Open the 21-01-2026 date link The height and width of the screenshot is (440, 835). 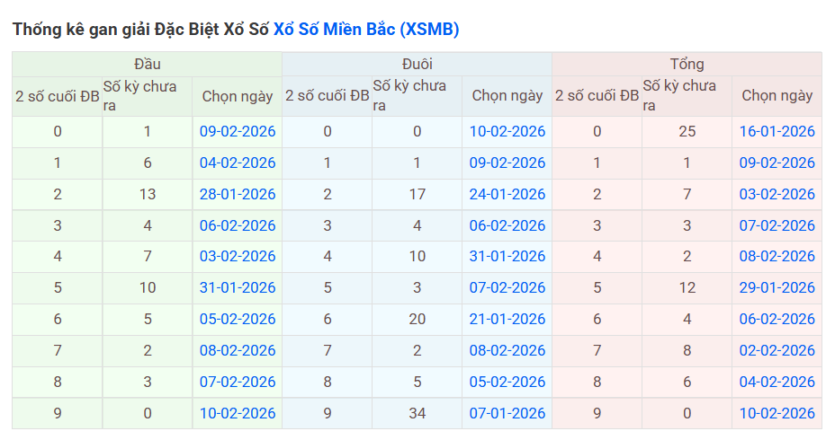[507, 319]
